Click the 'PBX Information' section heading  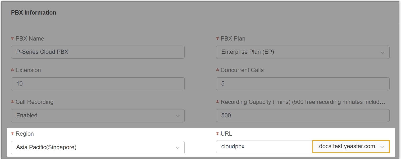34,13
